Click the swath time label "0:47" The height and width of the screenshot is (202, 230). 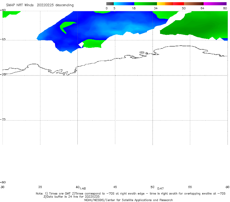pyautogui.click(x=160, y=189)
